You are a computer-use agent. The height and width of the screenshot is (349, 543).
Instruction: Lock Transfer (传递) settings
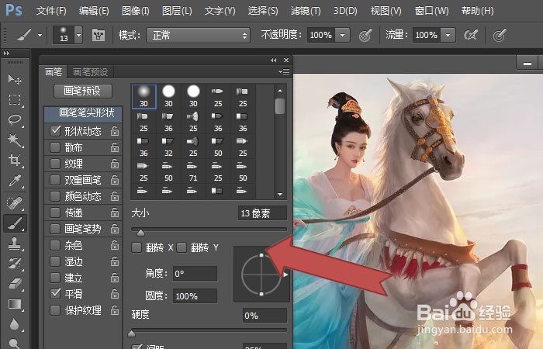pos(115,213)
